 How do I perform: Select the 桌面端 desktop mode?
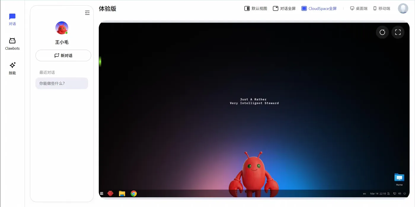(x=359, y=9)
